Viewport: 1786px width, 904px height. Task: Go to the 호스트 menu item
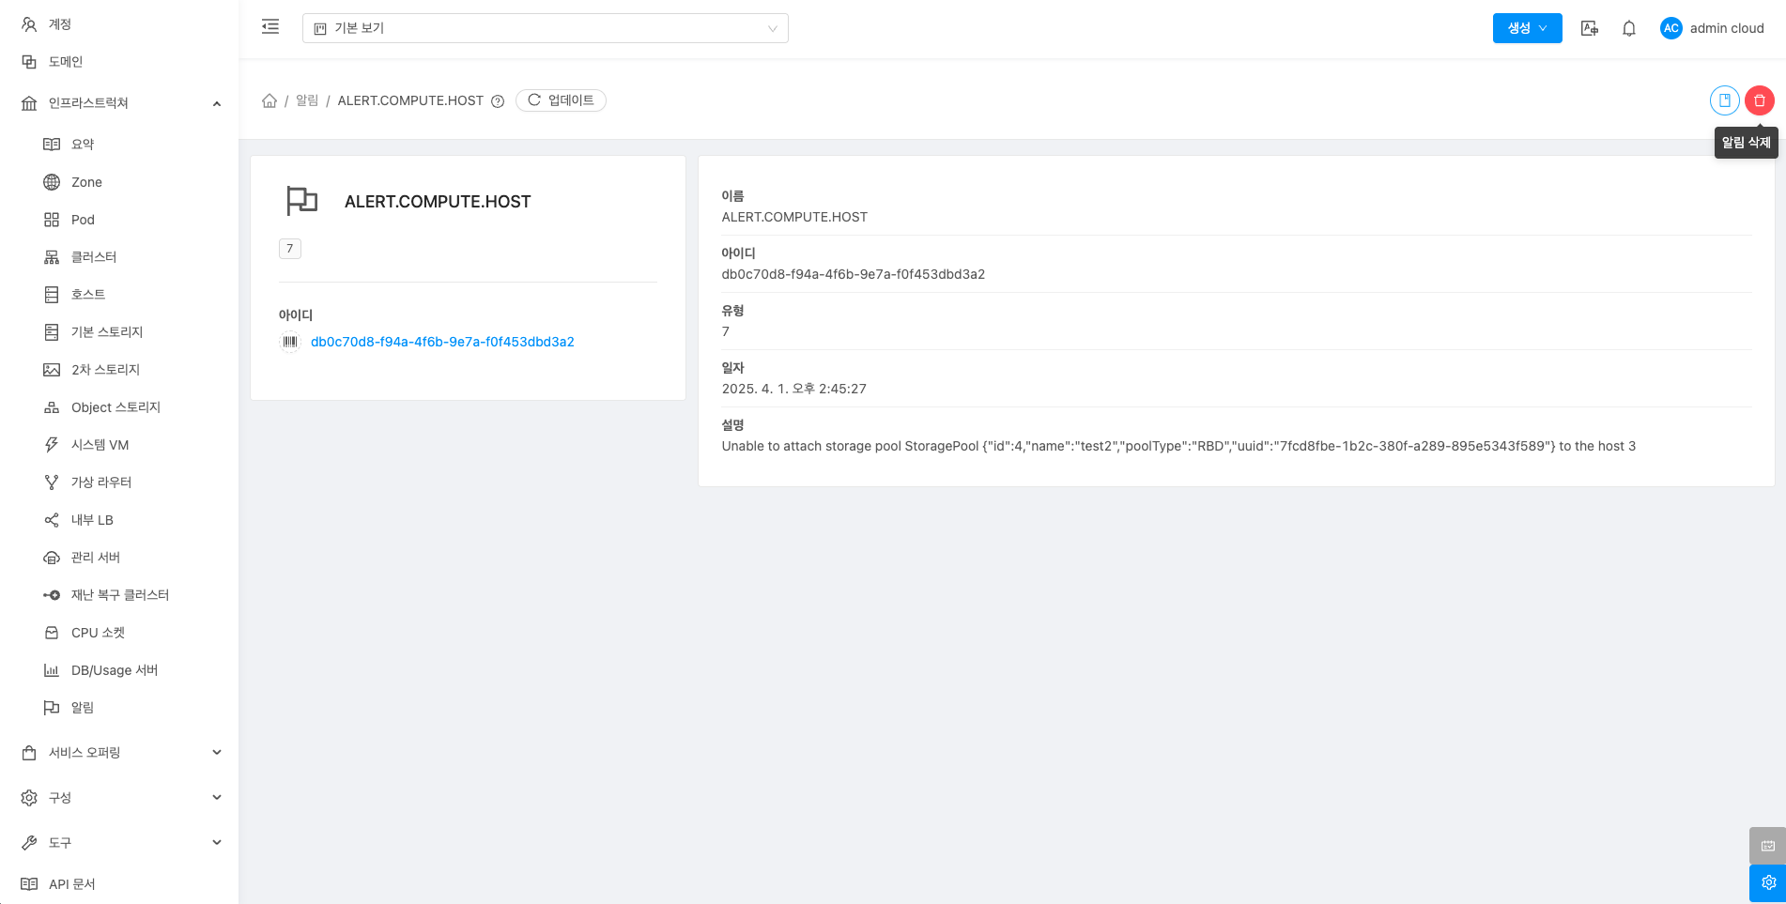88,295
